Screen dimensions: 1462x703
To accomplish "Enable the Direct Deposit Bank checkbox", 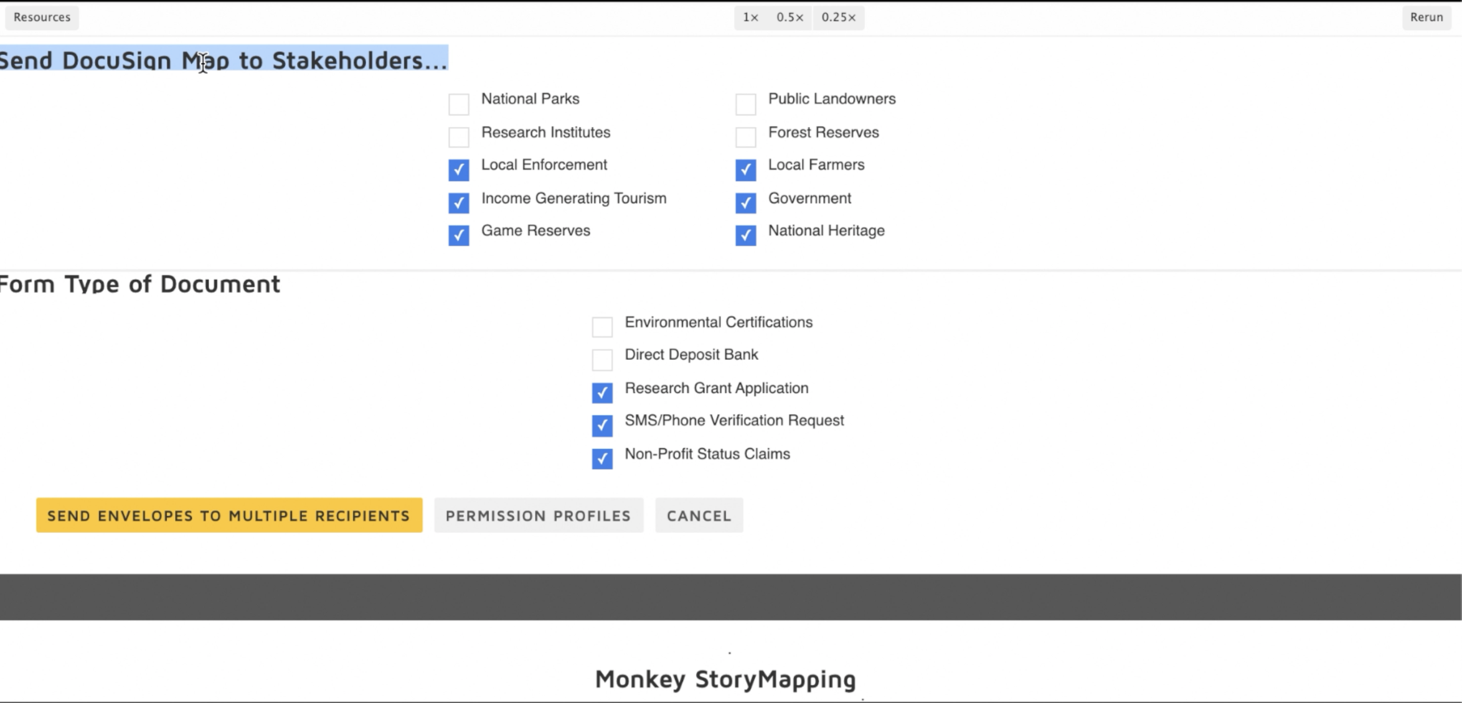I will [601, 360].
